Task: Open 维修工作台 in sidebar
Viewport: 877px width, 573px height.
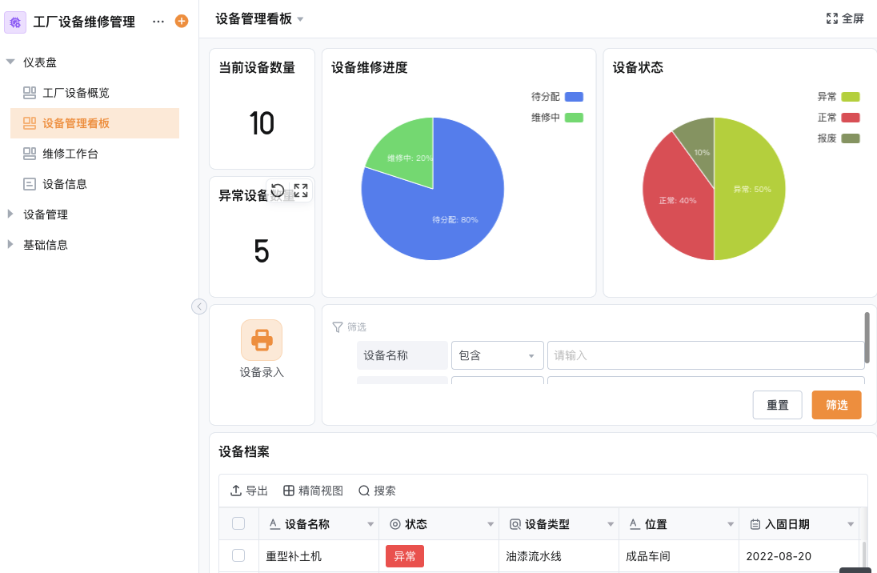Action: click(x=70, y=154)
